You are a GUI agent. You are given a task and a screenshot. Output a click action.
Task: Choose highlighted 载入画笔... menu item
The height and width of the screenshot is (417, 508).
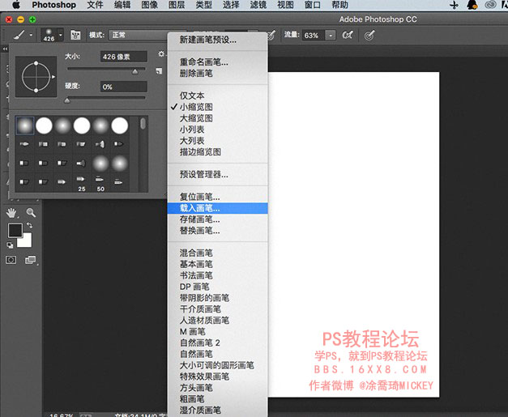217,208
